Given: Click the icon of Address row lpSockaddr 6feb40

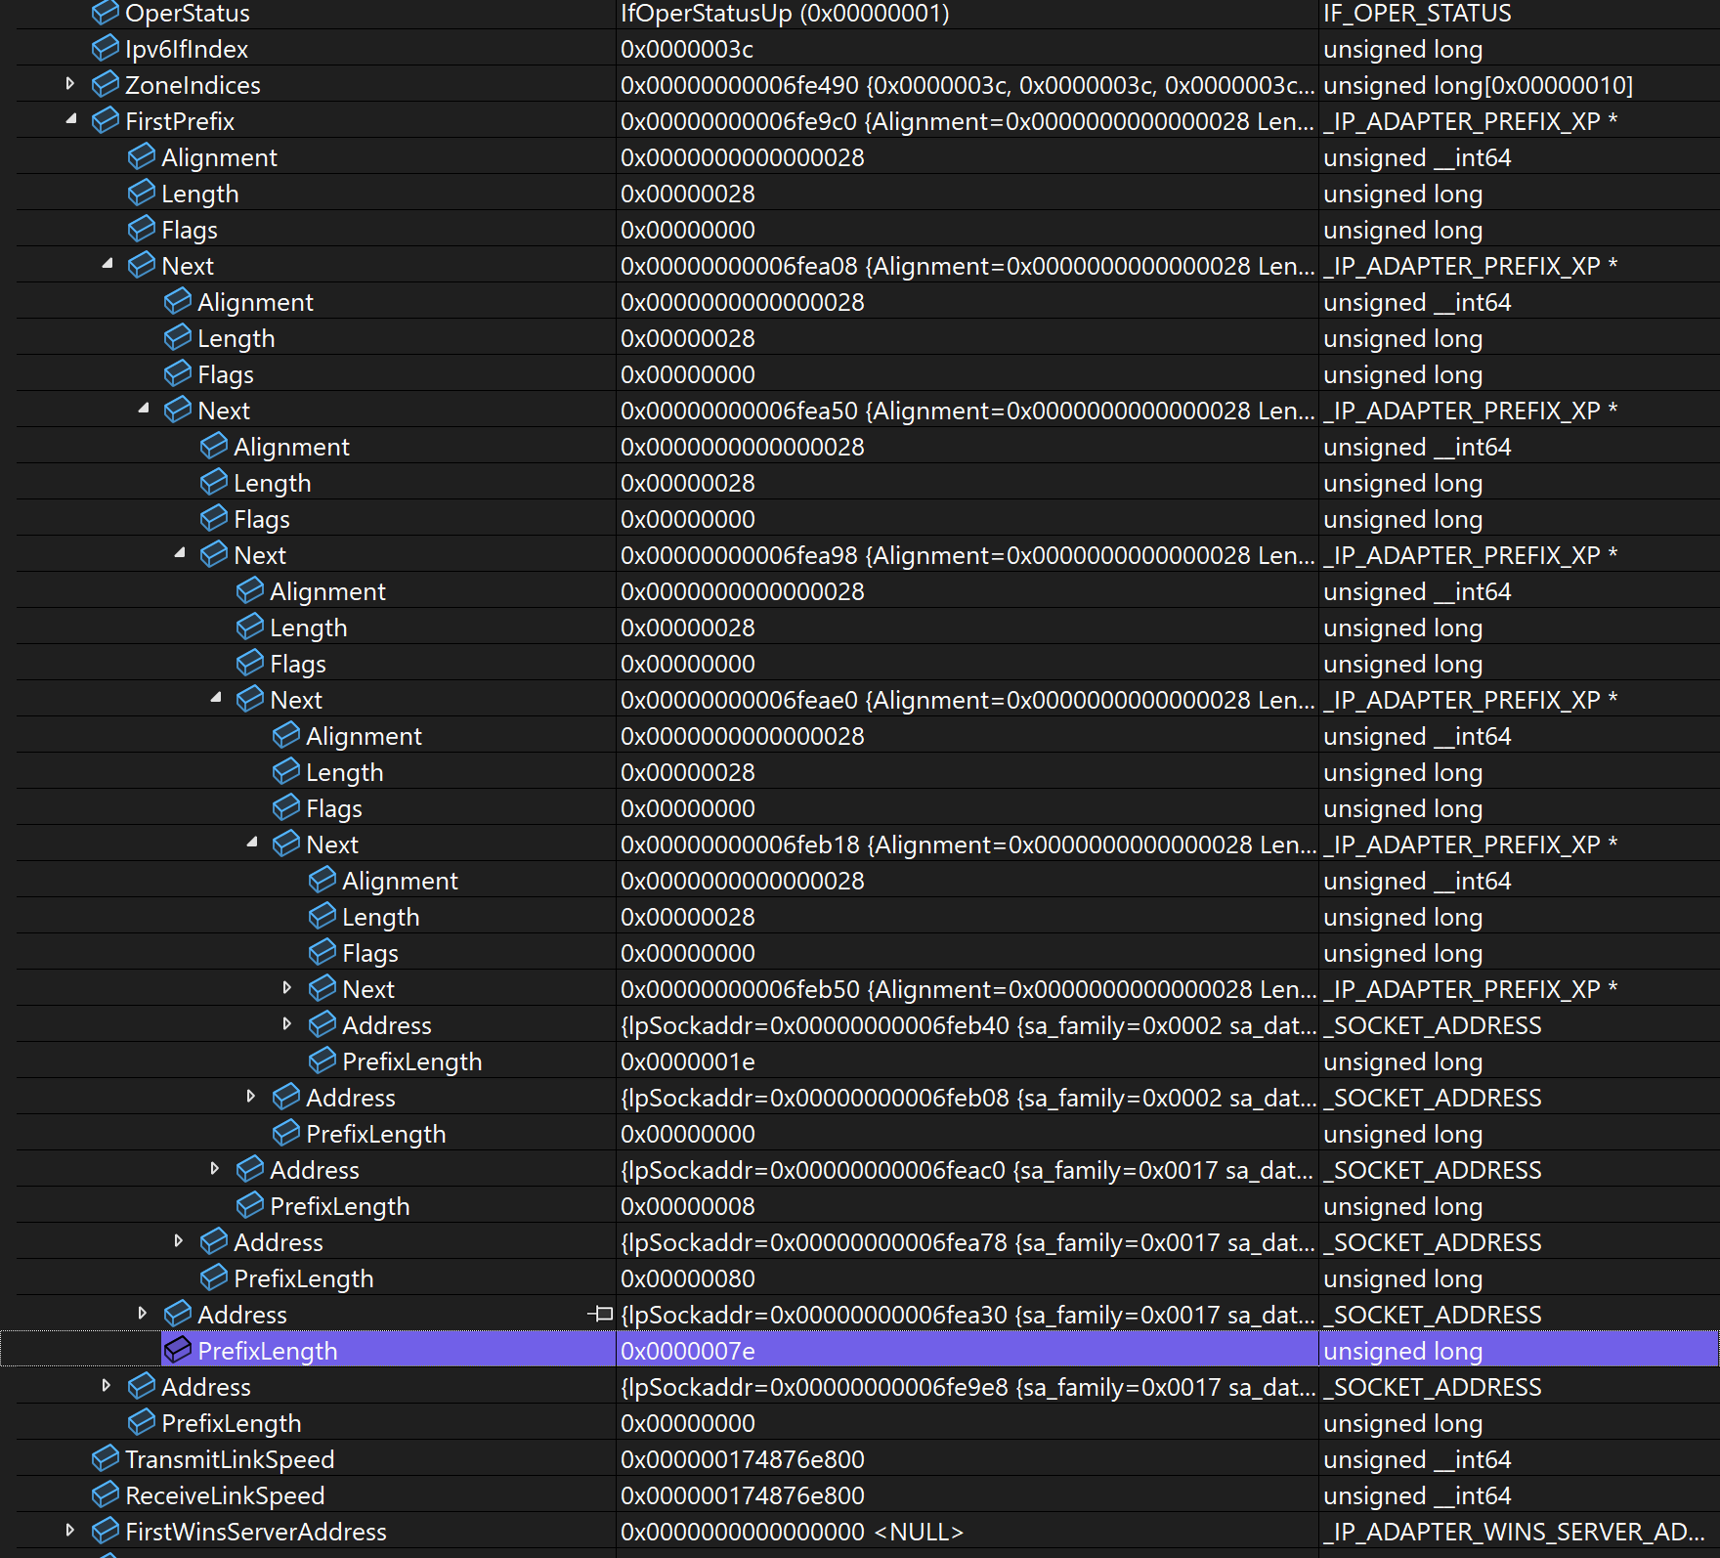Looking at the screenshot, I should click(x=322, y=1024).
